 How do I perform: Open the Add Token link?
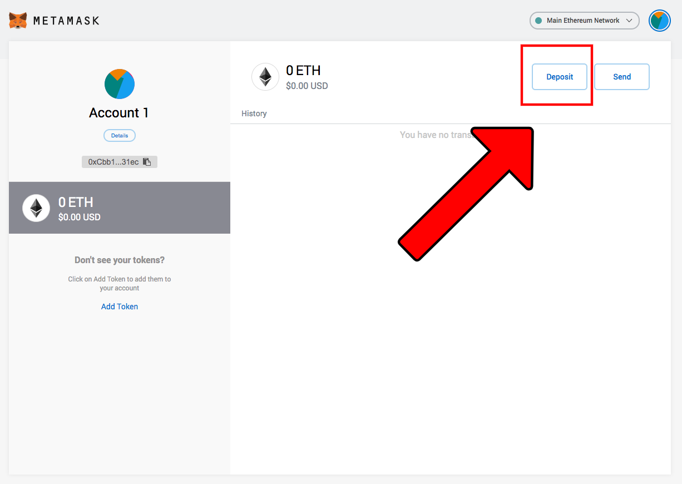click(x=119, y=306)
